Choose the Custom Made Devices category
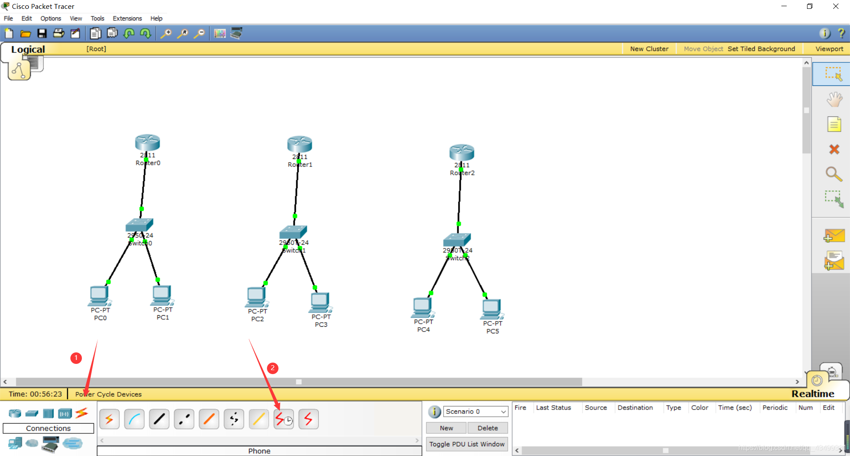This screenshot has width=850, height=456. click(x=50, y=444)
